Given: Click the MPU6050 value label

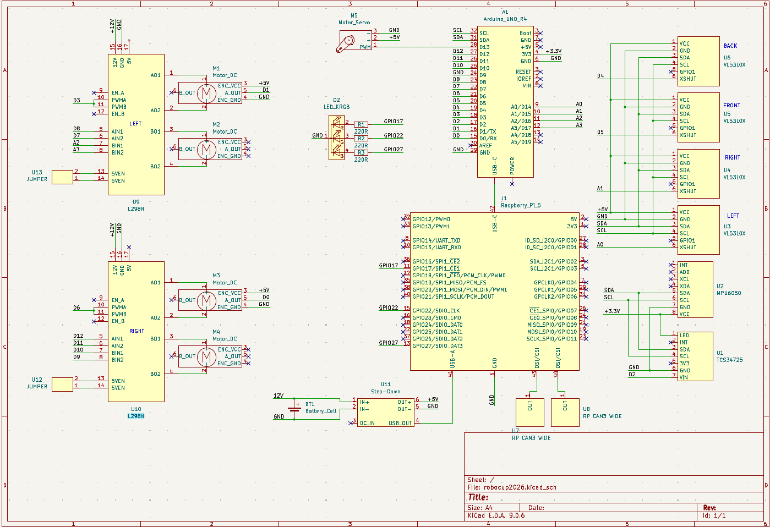Looking at the screenshot, I should [x=729, y=293].
